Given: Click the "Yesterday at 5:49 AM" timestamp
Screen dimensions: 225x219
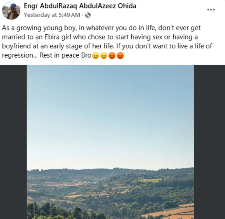Looking at the screenshot, I should (x=52, y=15).
